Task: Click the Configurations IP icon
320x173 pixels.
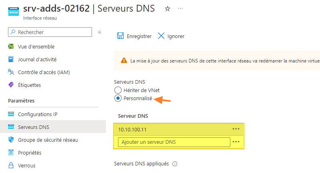Action: [x=11, y=114]
